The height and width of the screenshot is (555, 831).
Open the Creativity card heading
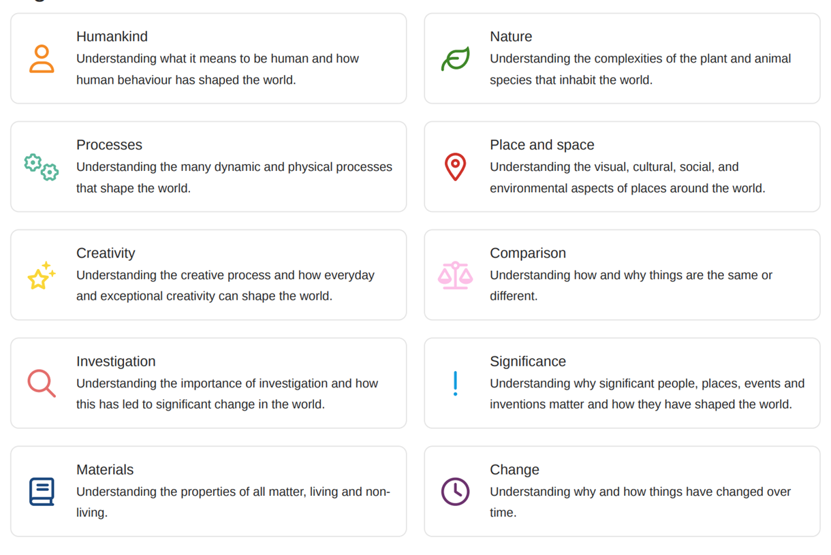(106, 253)
